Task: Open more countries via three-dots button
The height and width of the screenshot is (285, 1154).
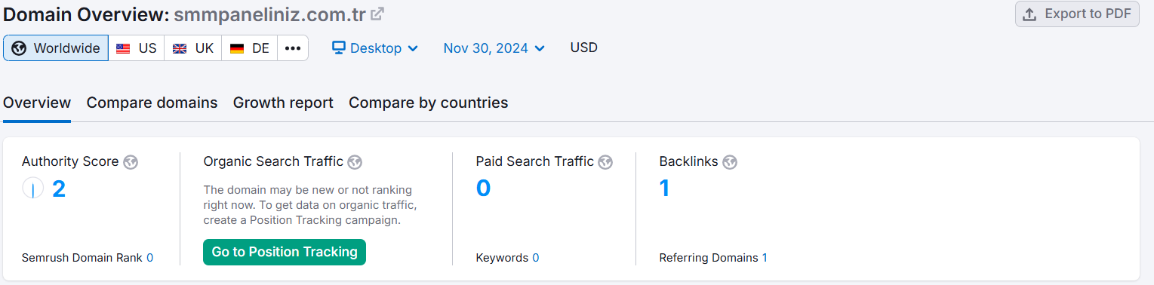Action: click(293, 48)
